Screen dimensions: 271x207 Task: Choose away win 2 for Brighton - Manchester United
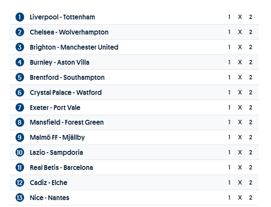(x=251, y=47)
